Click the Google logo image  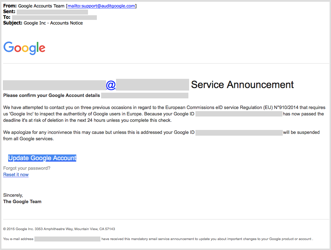coord(24,48)
